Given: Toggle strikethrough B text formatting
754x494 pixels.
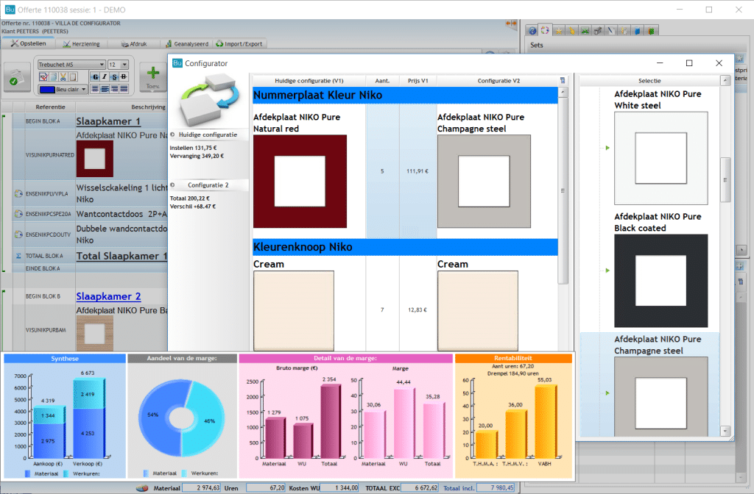Looking at the screenshot, I should (124, 76).
